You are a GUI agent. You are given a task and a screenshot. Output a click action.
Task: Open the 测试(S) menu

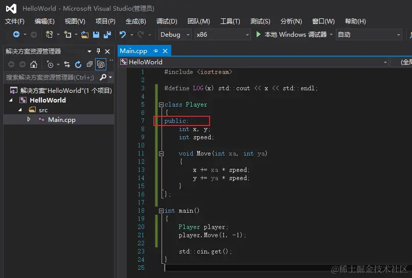tap(260, 21)
